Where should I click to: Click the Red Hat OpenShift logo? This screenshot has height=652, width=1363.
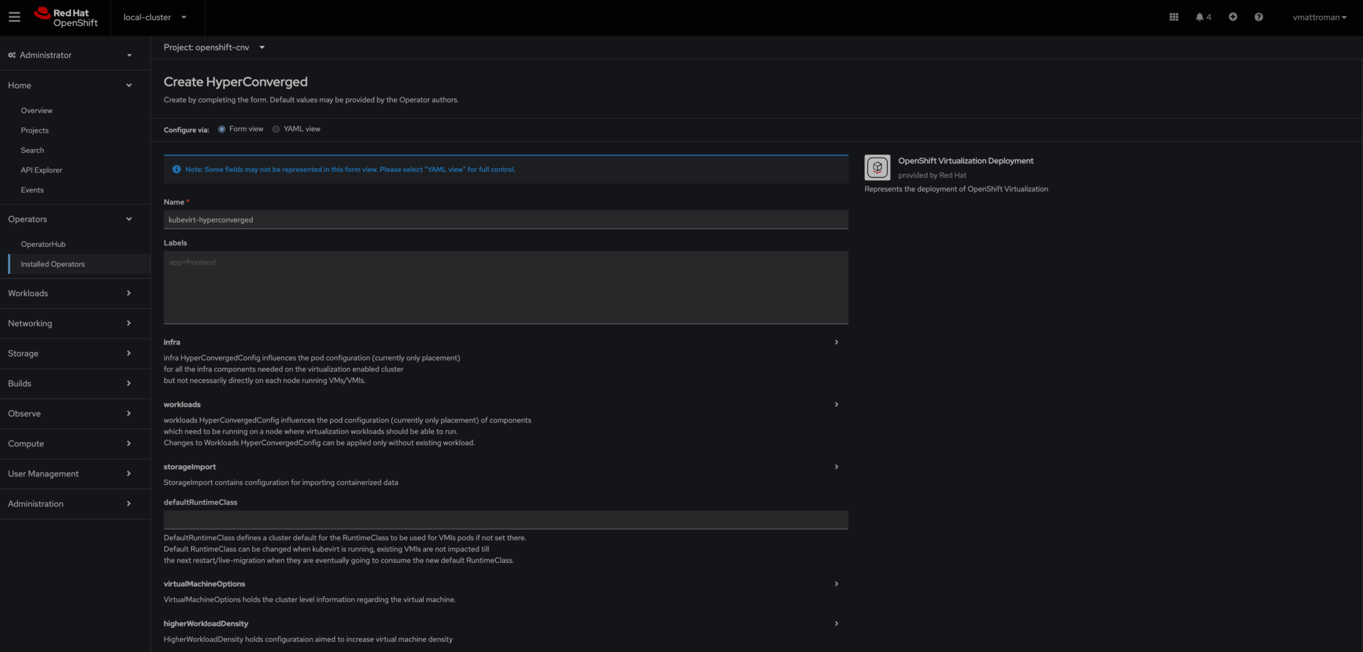pos(66,17)
